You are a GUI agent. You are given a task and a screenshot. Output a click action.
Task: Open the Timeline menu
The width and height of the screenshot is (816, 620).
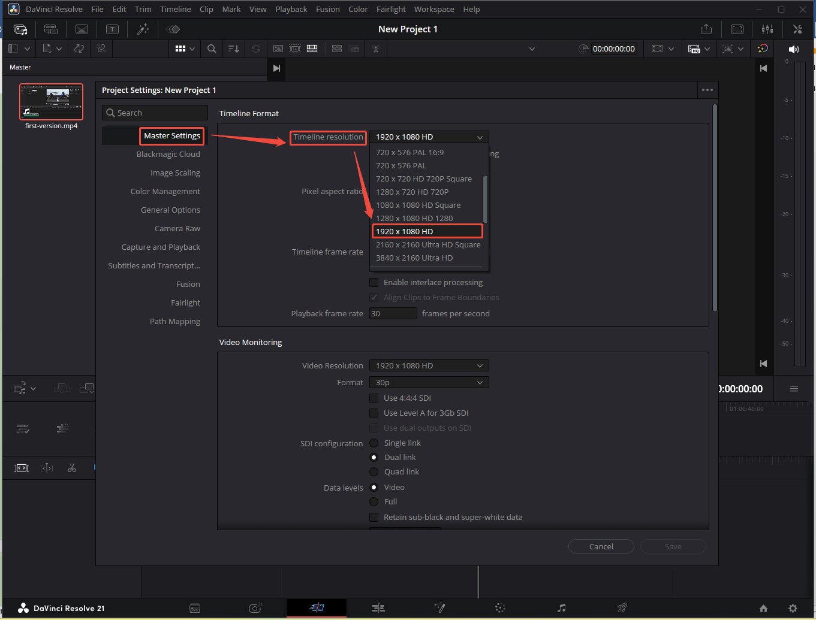tap(176, 9)
